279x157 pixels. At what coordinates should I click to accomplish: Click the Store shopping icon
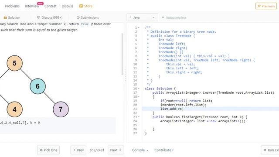pyautogui.click(x=81, y=6)
